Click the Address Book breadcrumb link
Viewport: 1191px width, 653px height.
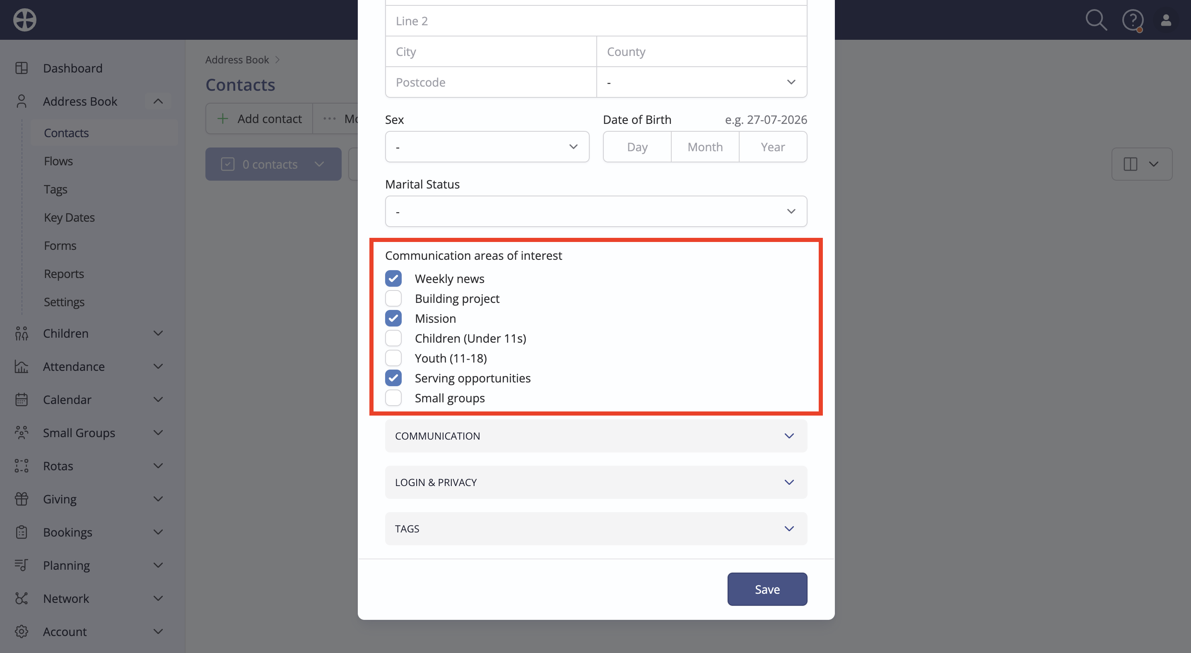[x=237, y=60]
